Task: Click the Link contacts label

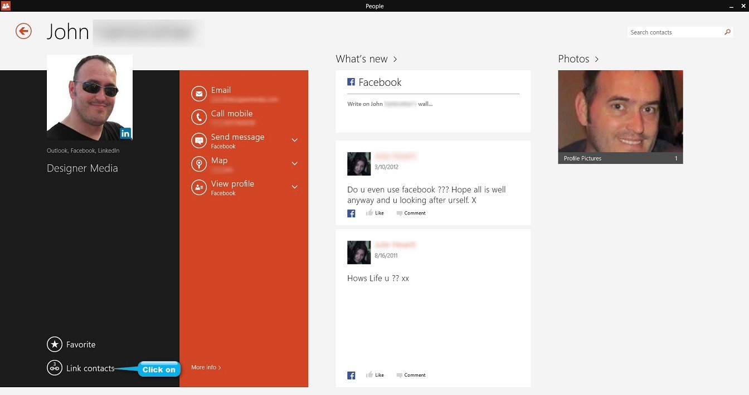Action: coord(90,368)
